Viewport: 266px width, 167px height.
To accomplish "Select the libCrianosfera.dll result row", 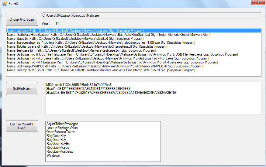I will (134, 46).
